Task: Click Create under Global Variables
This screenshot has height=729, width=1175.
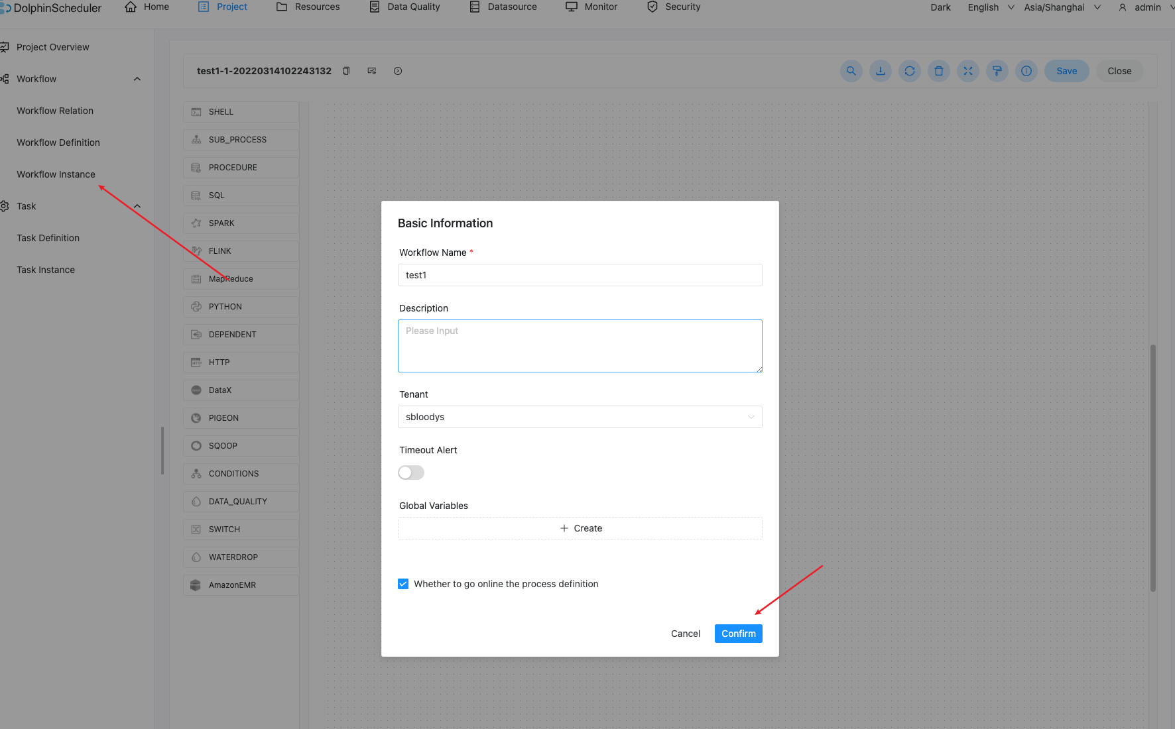Action: point(580,528)
